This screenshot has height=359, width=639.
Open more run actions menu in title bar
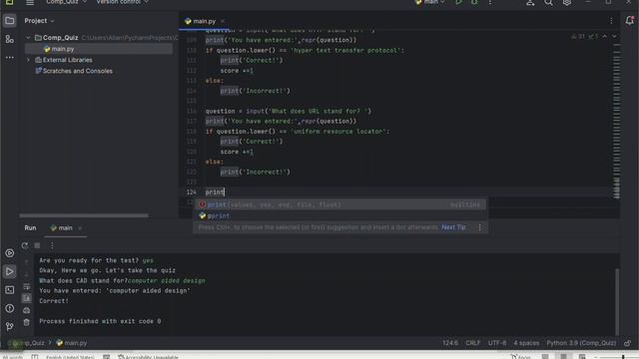click(x=490, y=2)
